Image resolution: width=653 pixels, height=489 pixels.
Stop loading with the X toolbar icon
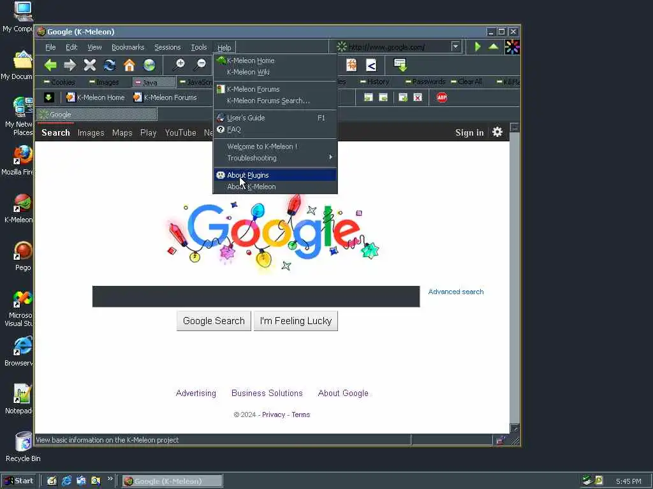(x=89, y=65)
